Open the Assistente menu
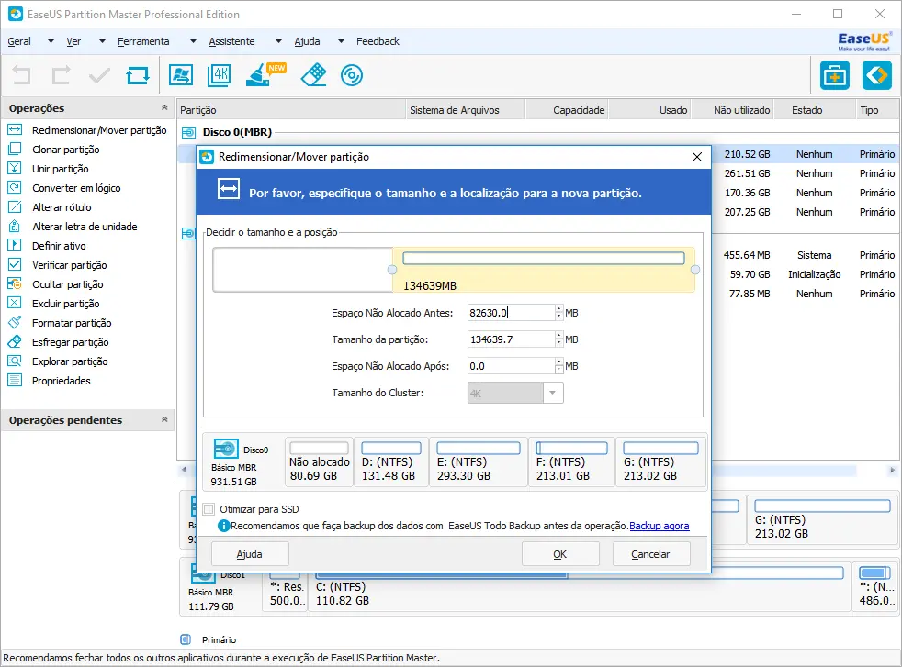This screenshot has height=667, width=902. click(231, 41)
